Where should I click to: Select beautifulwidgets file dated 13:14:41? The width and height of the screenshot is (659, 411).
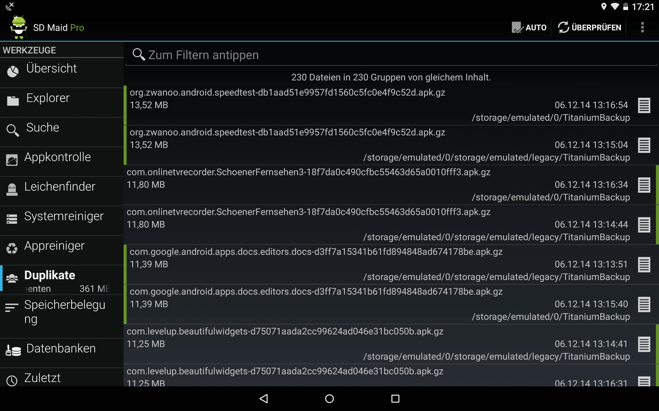pyautogui.click(x=391, y=344)
